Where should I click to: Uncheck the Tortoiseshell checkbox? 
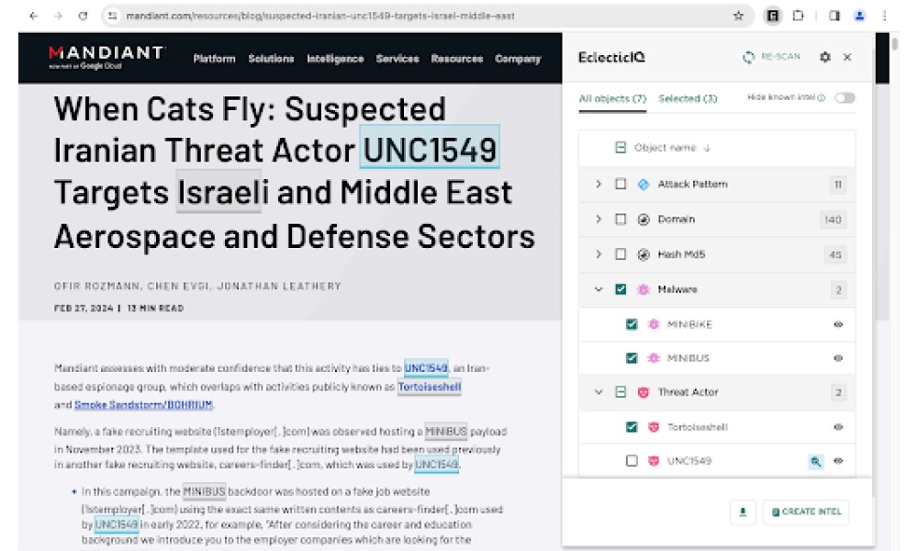click(632, 427)
